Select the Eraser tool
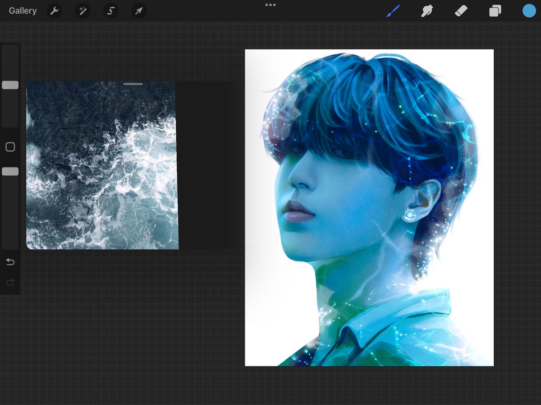The image size is (541, 405). (461, 11)
